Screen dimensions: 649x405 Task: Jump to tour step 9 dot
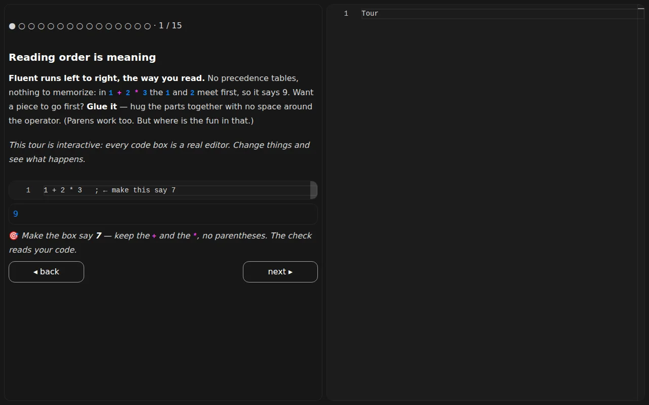tap(89, 26)
